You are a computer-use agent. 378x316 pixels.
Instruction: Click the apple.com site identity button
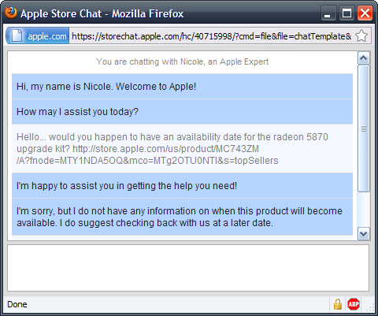[38, 35]
